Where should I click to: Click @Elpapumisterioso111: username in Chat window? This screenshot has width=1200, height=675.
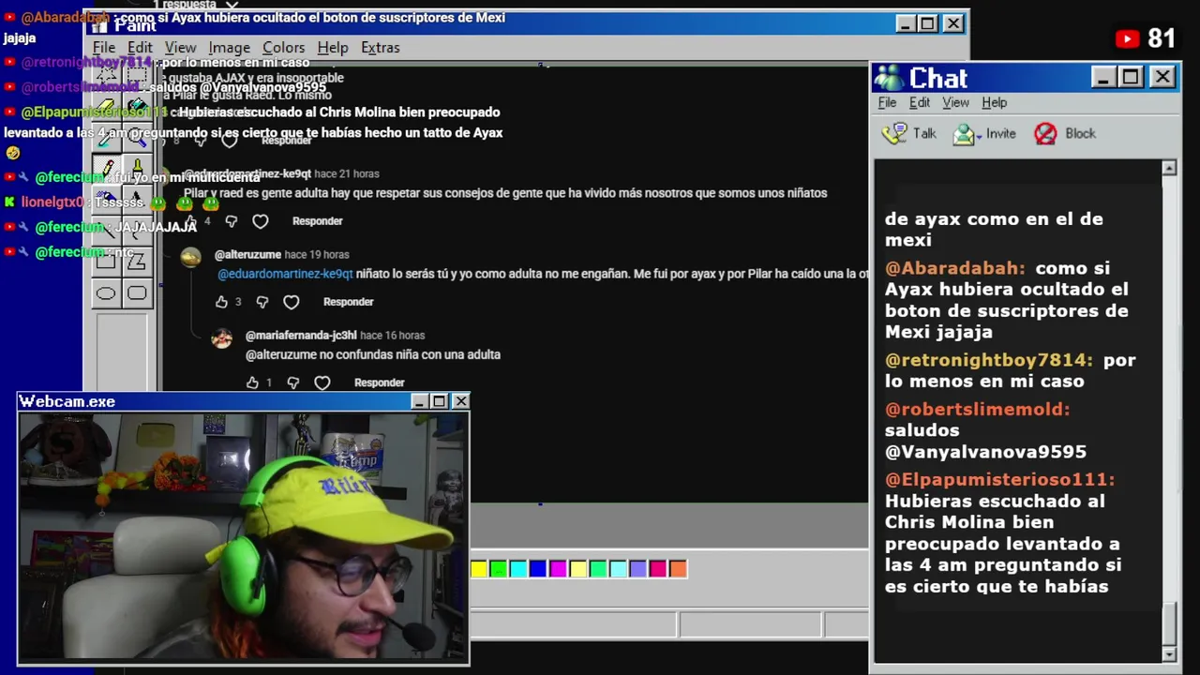point(999,479)
